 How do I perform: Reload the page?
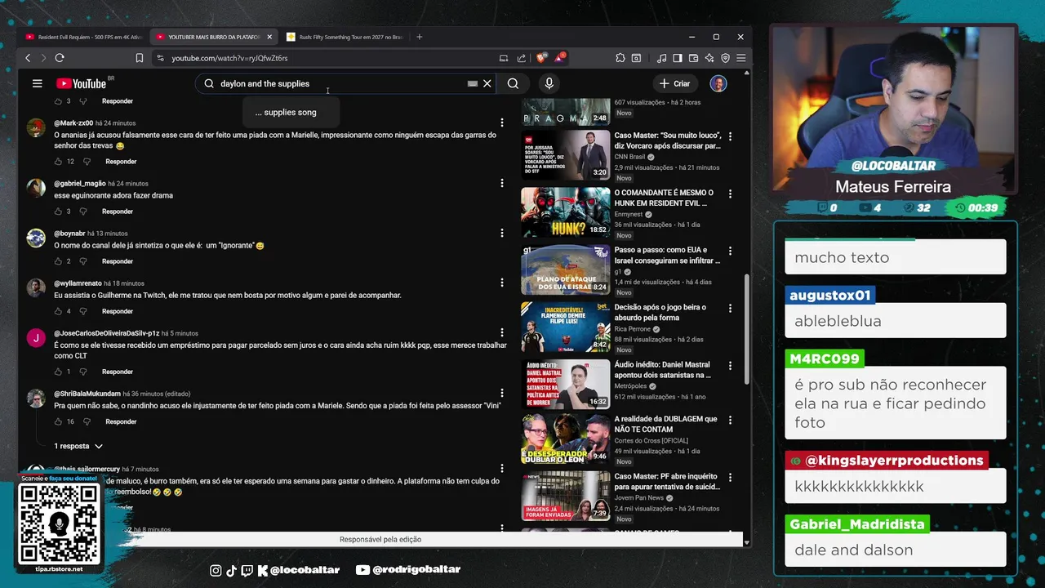(x=60, y=58)
